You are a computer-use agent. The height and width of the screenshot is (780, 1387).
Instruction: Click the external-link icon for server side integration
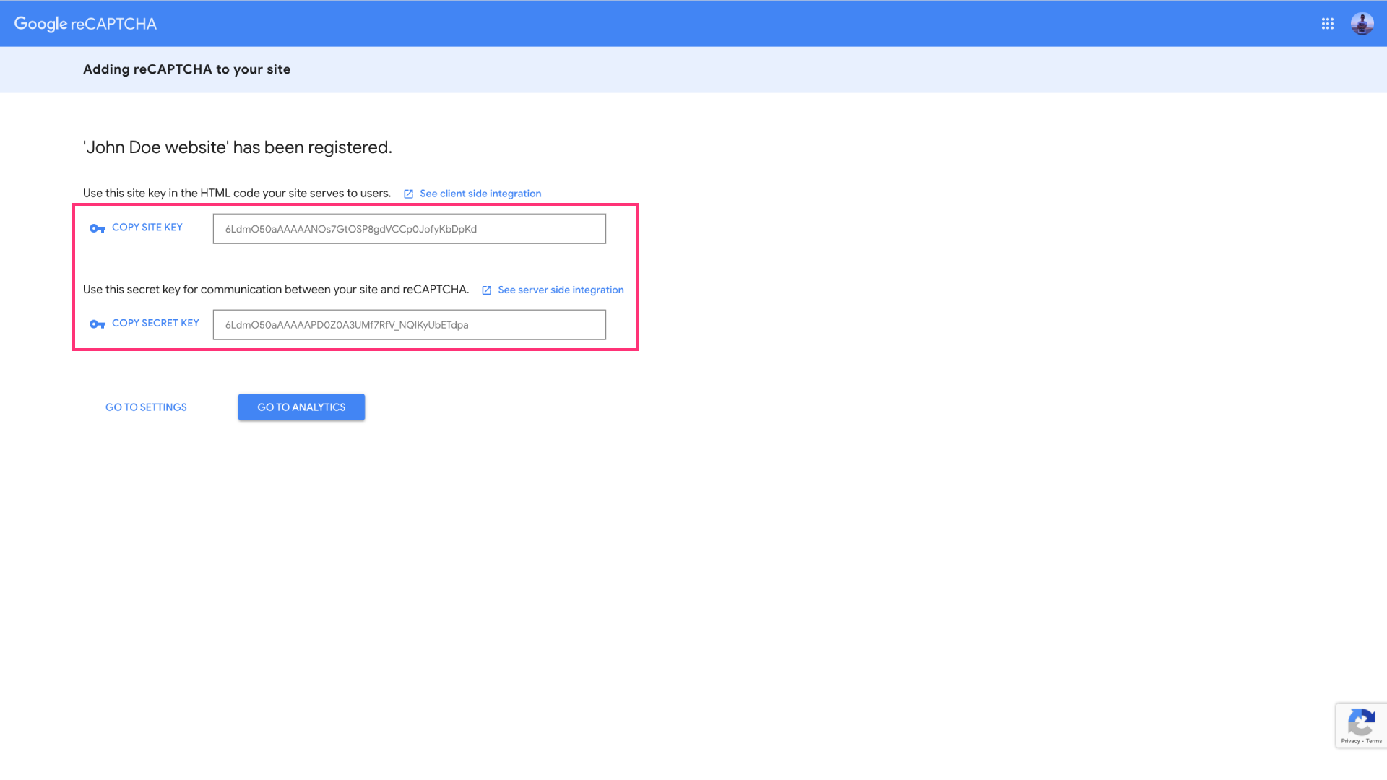486,290
